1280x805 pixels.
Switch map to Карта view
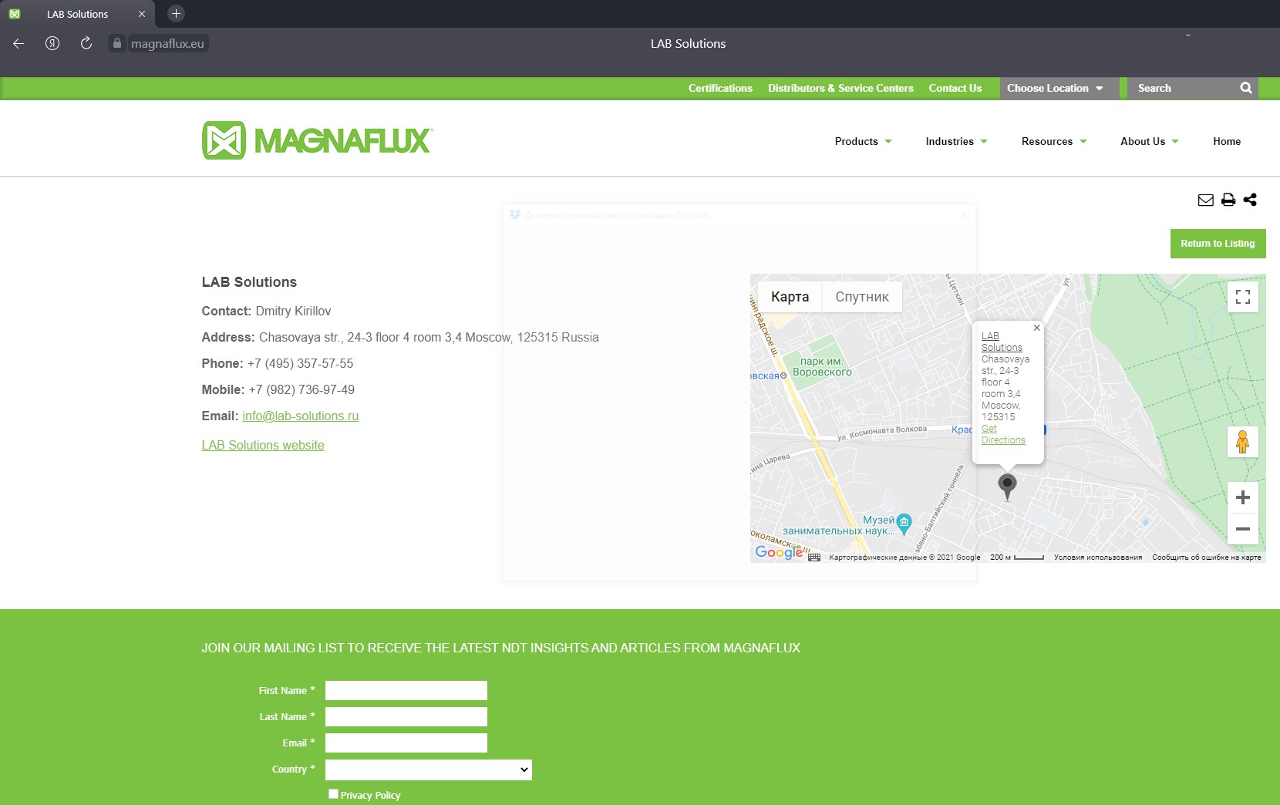(x=790, y=297)
